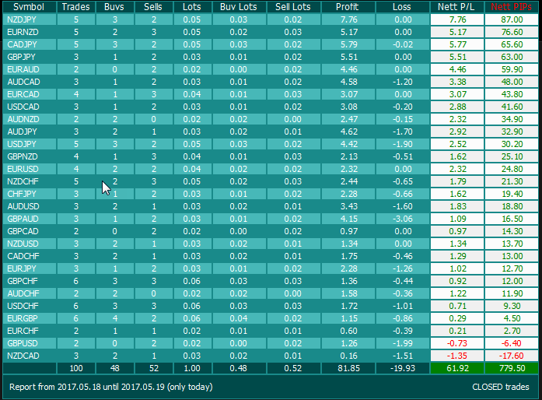
Task: Click total Profit 81.85
Action: point(348,368)
